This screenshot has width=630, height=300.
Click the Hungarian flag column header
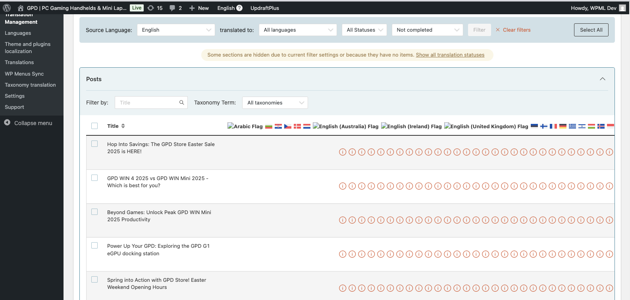(591, 126)
